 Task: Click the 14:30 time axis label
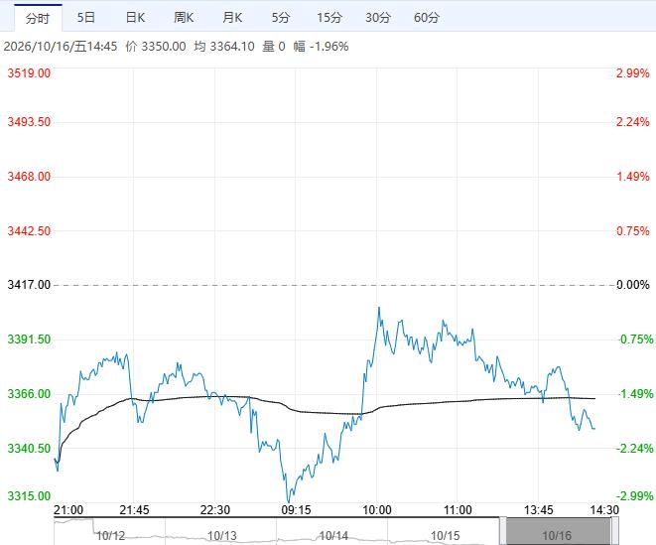[604, 510]
